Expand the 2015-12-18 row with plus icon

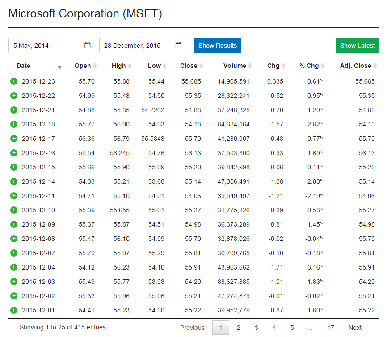click(x=13, y=124)
